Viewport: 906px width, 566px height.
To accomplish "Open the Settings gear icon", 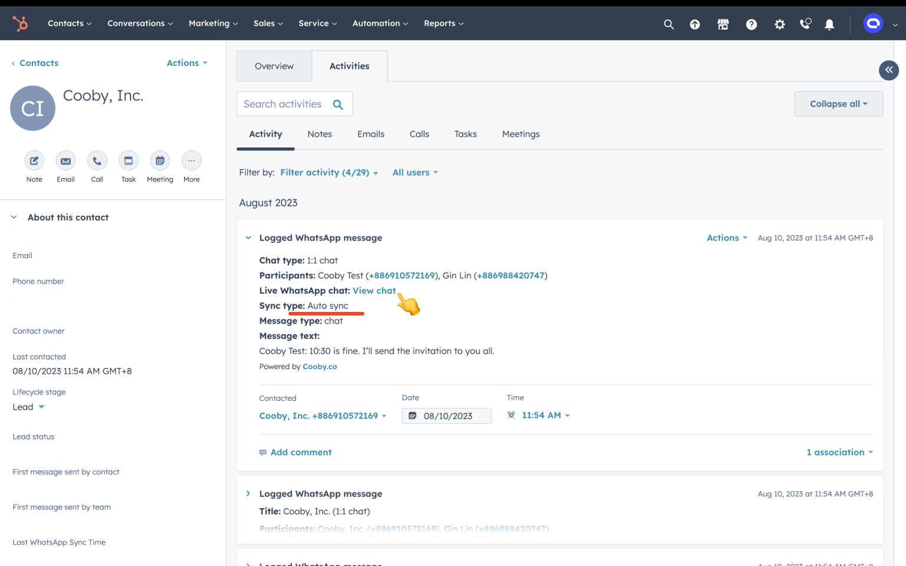I will coord(780,24).
